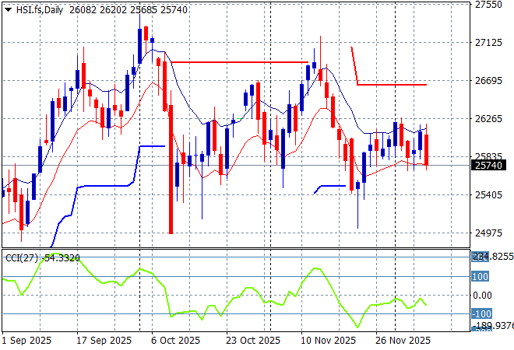The image size is (514, 350).
Task: Click the 26265 price scale label
Action: pyautogui.click(x=488, y=118)
